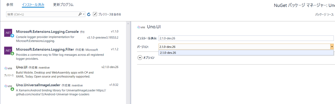Click Microsoft.Extensions.Logging.Console package name
This screenshot has width=335, height=104.
point(47,32)
